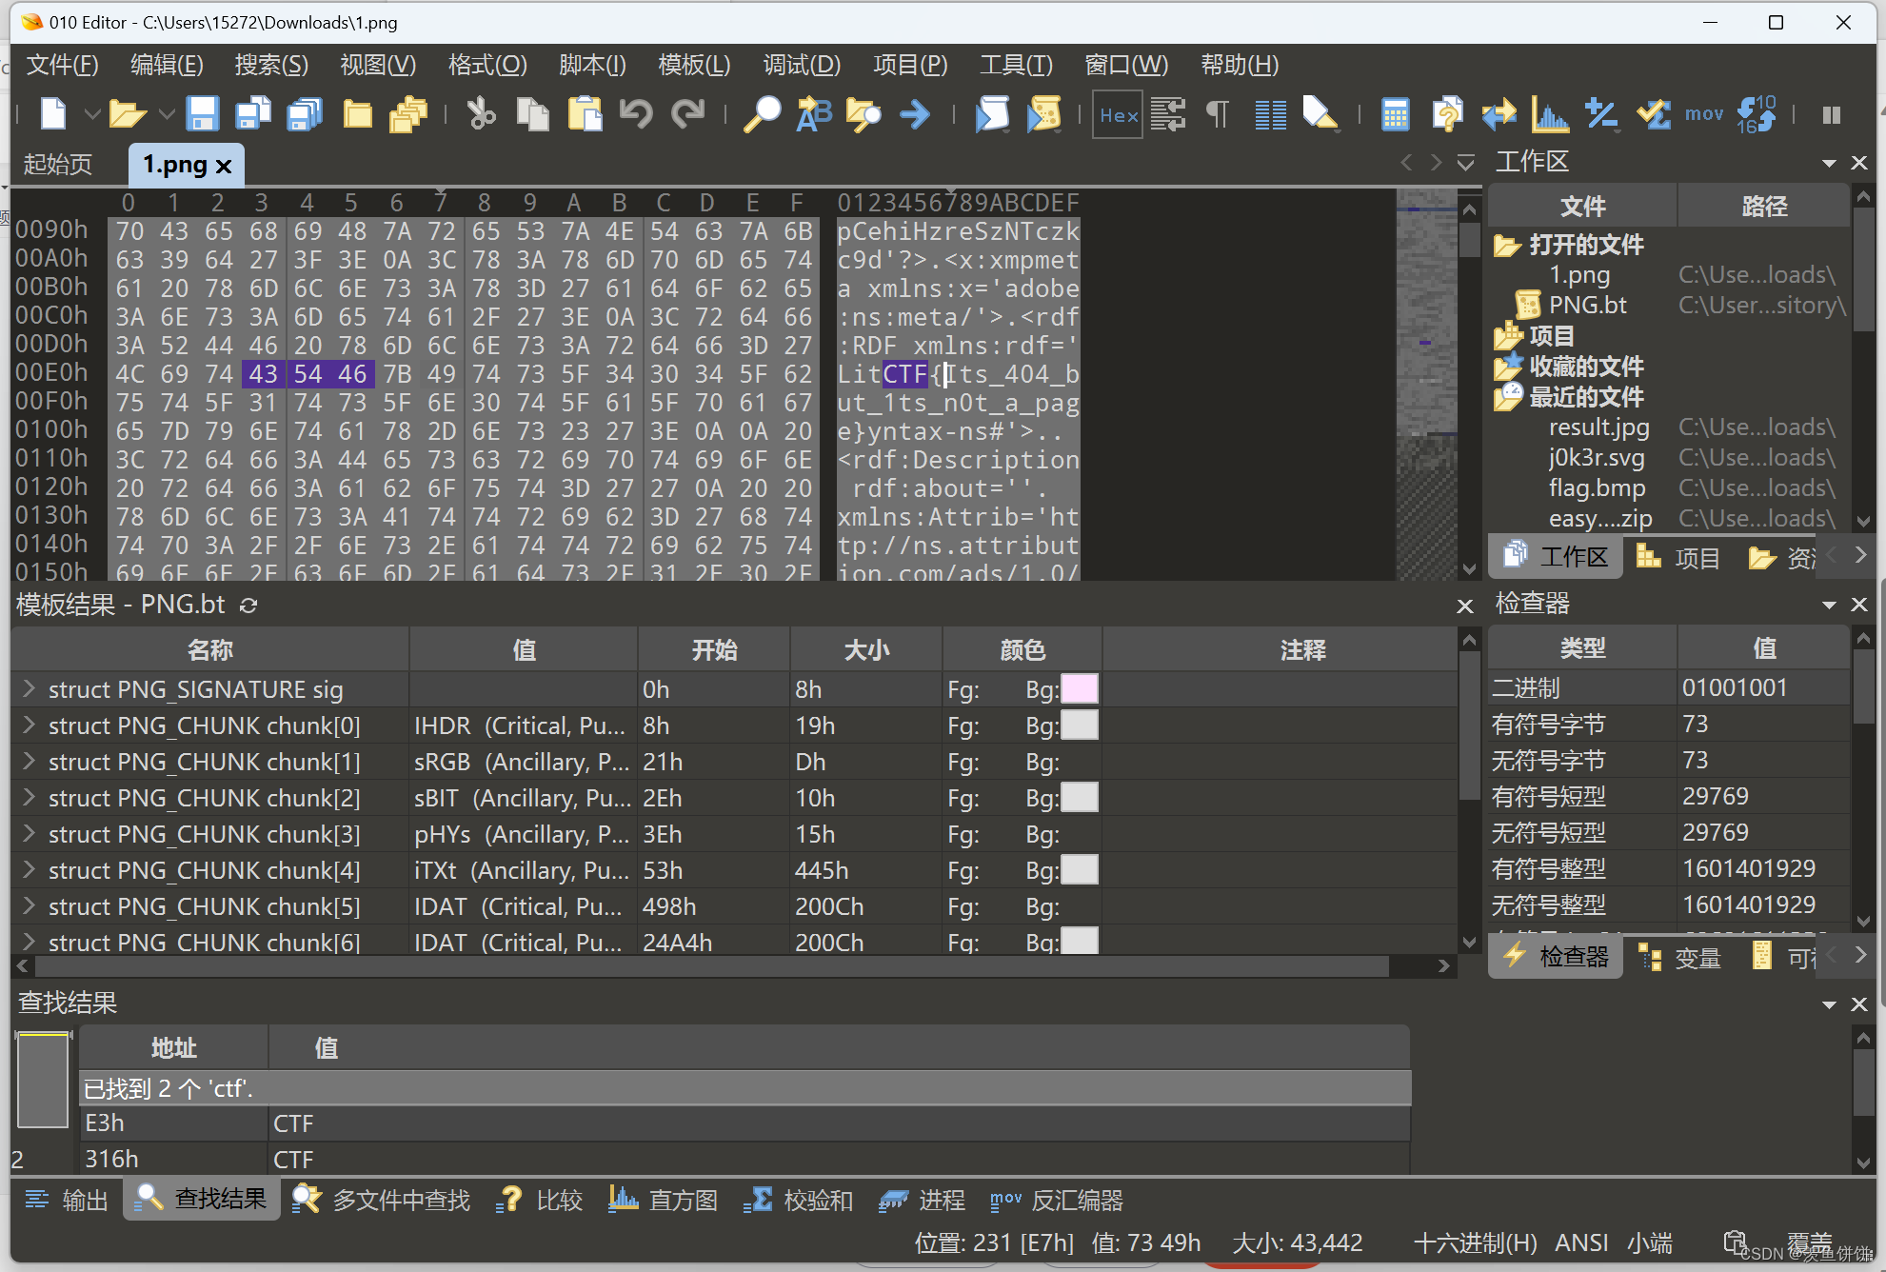Open Find in Files via toolbar icon
This screenshot has height=1272, width=1886.
864,114
